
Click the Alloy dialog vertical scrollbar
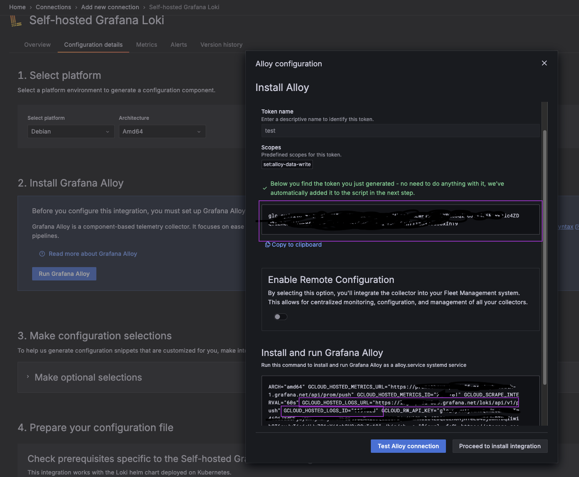point(545,257)
